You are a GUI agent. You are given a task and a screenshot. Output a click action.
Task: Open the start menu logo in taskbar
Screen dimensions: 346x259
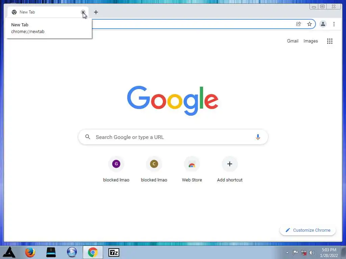9,252
